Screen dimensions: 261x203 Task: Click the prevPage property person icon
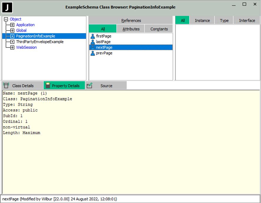93,53
